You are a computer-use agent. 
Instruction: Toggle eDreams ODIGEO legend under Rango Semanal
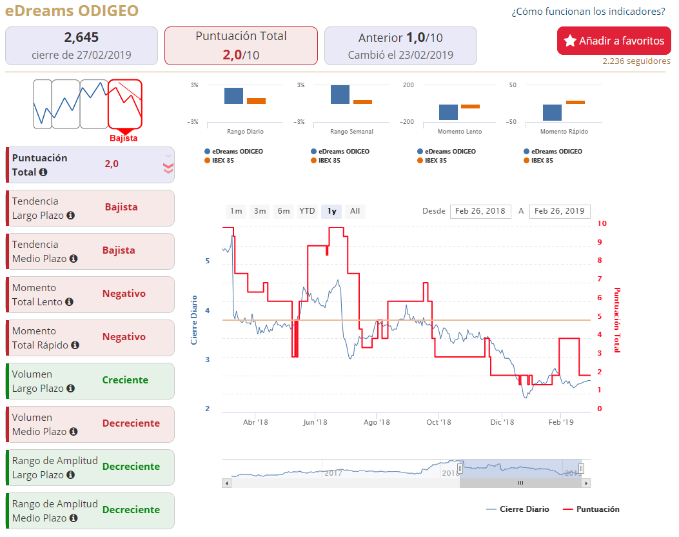[x=340, y=151]
